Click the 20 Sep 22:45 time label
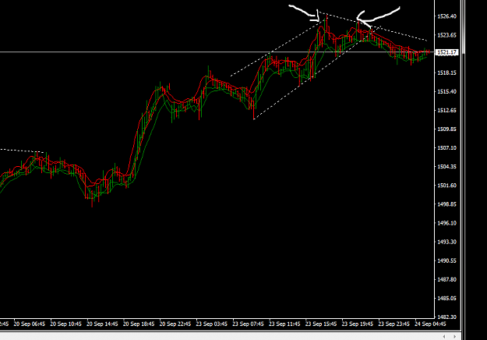 tap(175, 324)
